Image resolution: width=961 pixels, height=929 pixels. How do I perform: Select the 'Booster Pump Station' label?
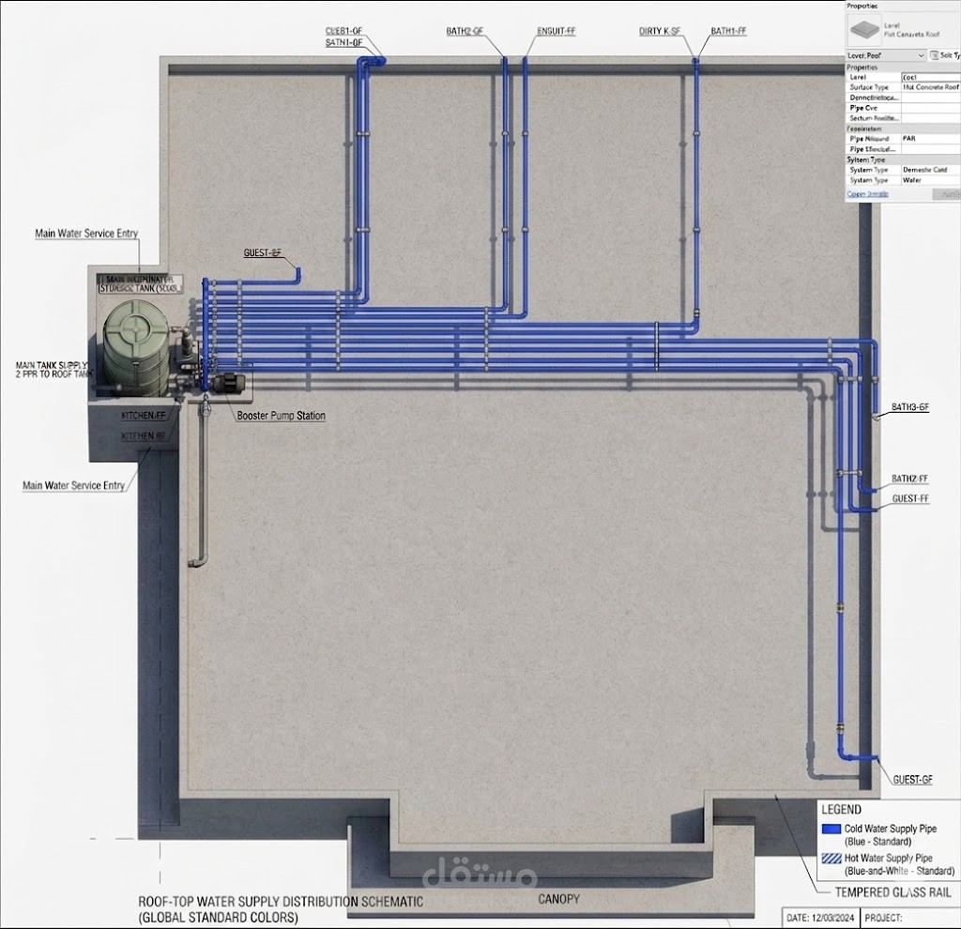(x=282, y=416)
